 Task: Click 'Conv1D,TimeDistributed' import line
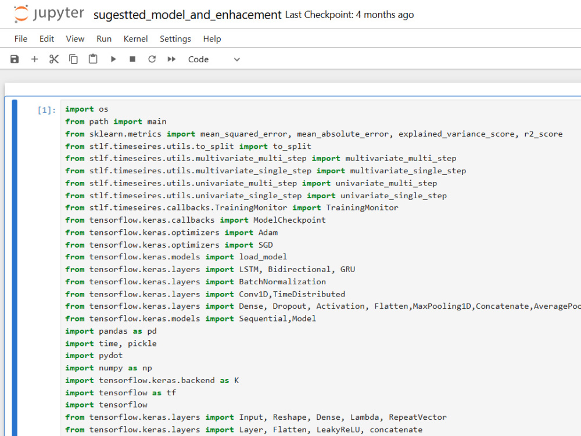(x=205, y=294)
